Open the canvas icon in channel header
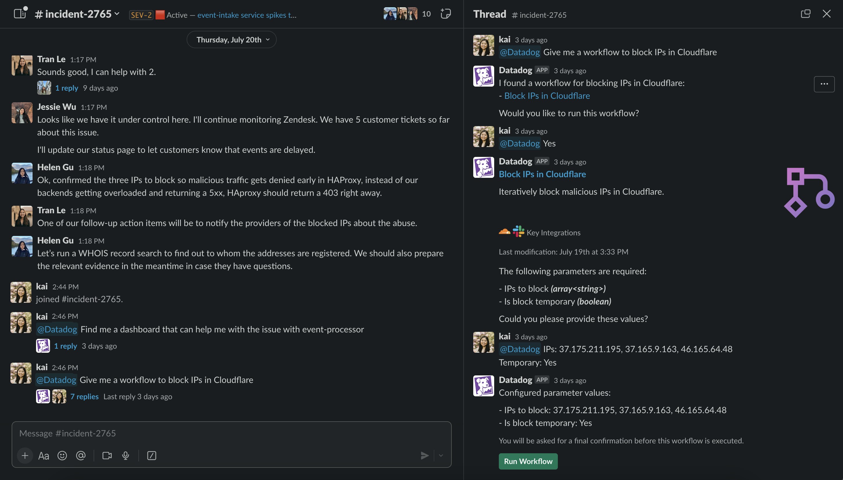Screen dimensions: 843x480 [x=446, y=14]
